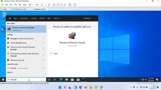Open the VMware Edit menu
The image size is (161, 90).
coord(7,5)
